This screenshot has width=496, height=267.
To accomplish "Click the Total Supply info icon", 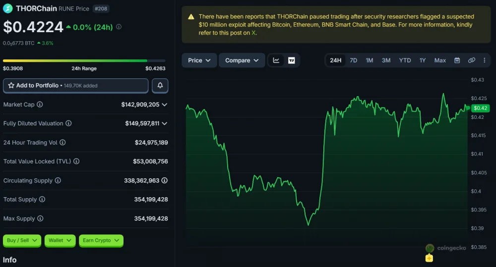I will [x=42, y=199].
